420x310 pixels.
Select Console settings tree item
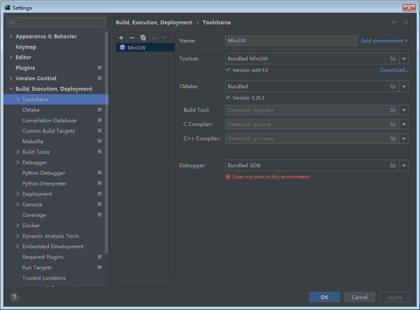coord(32,205)
